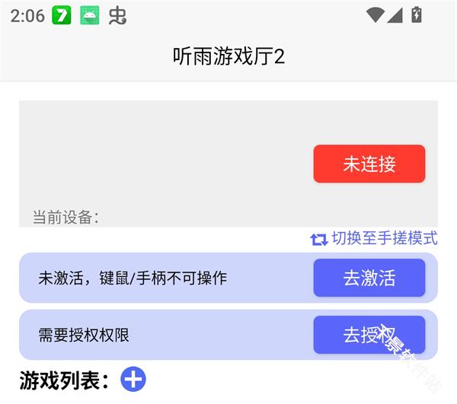The image size is (457, 404).
Task: Tap the battery charging icon
Action: (417, 14)
